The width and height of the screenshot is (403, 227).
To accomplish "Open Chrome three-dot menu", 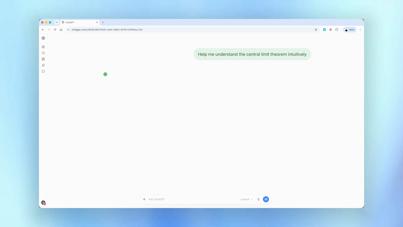I will click(x=360, y=29).
